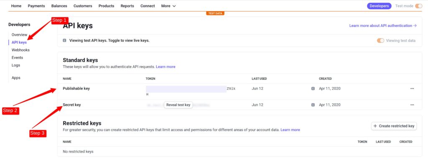Select Overview in Developers sidebar
This screenshot has height=161, width=428.
pyautogui.click(x=19, y=35)
